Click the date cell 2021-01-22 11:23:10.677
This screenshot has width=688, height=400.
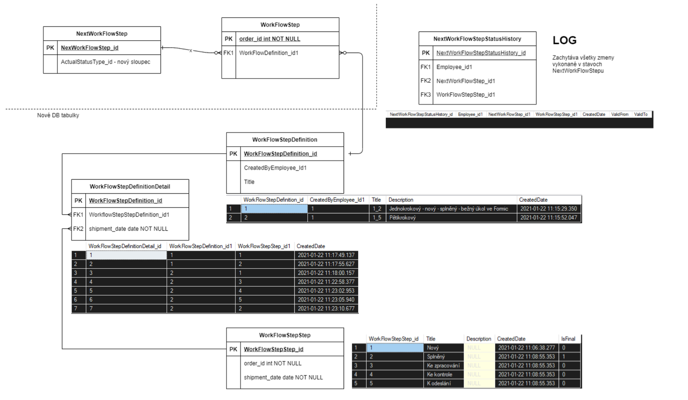click(x=326, y=309)
